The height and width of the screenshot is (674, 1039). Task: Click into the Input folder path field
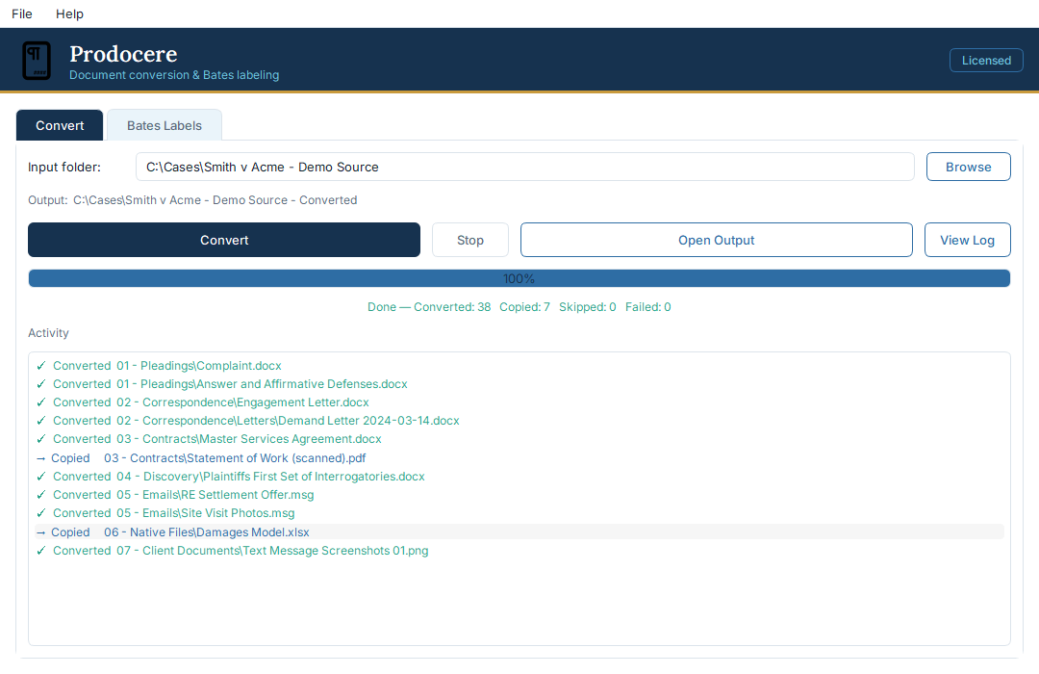pyautogui.click(x=525, y=168)
